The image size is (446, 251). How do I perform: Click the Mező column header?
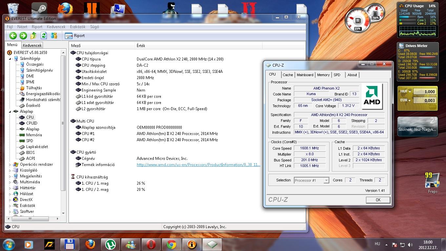[x=102, y=46]
